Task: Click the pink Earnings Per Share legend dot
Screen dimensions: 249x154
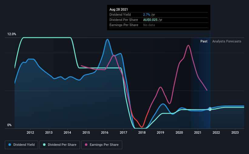Action: click(86, 145)
